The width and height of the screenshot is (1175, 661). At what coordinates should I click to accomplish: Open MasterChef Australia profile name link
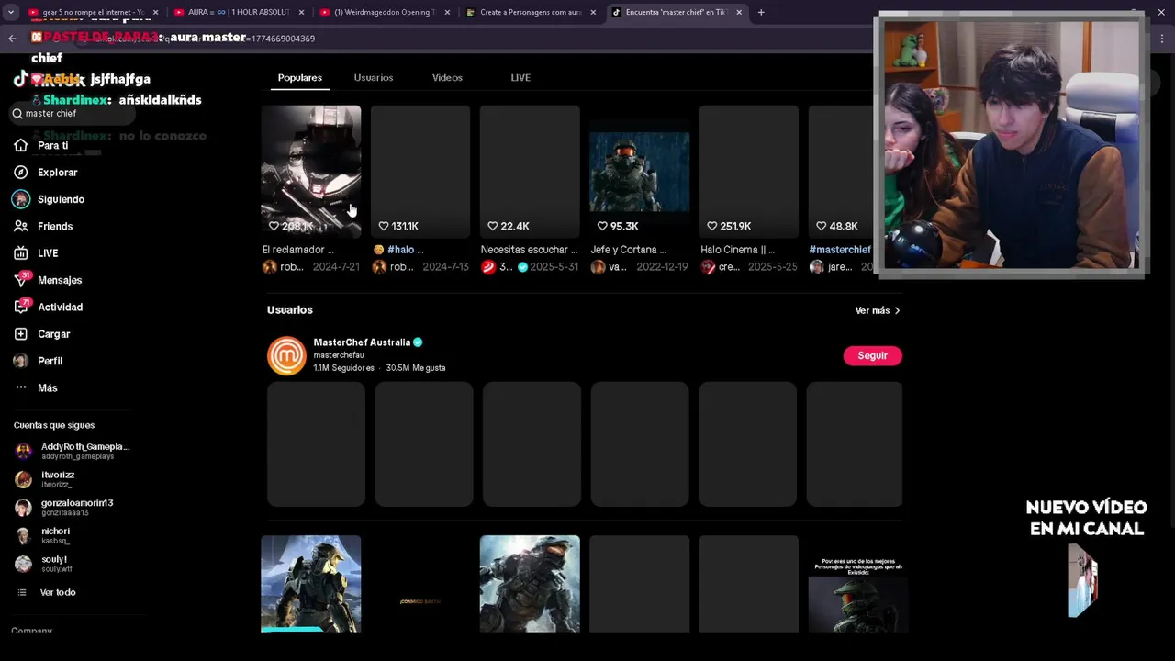tap(362, 342)
